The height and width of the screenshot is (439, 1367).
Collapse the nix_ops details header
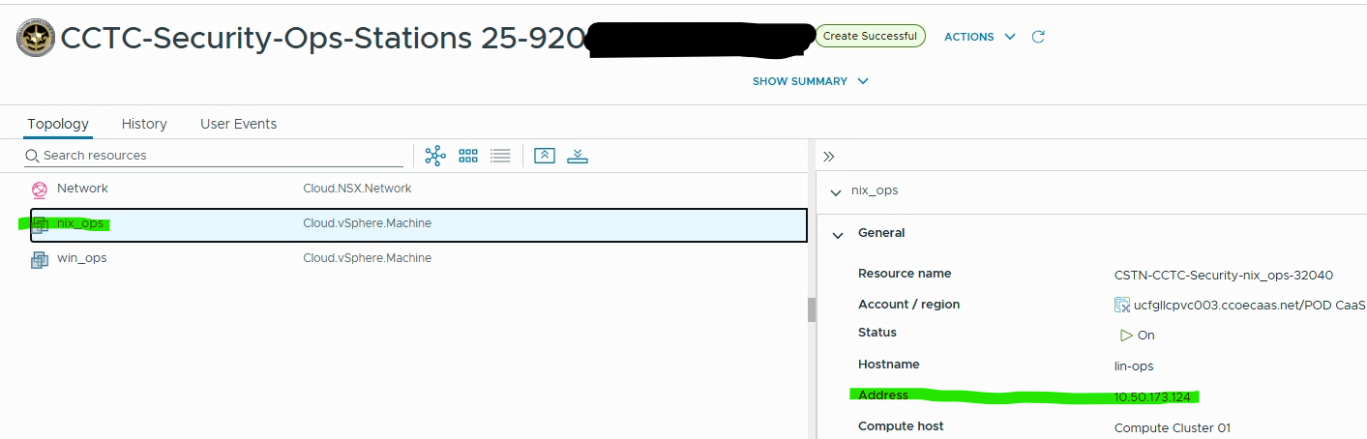click(836, 192)
